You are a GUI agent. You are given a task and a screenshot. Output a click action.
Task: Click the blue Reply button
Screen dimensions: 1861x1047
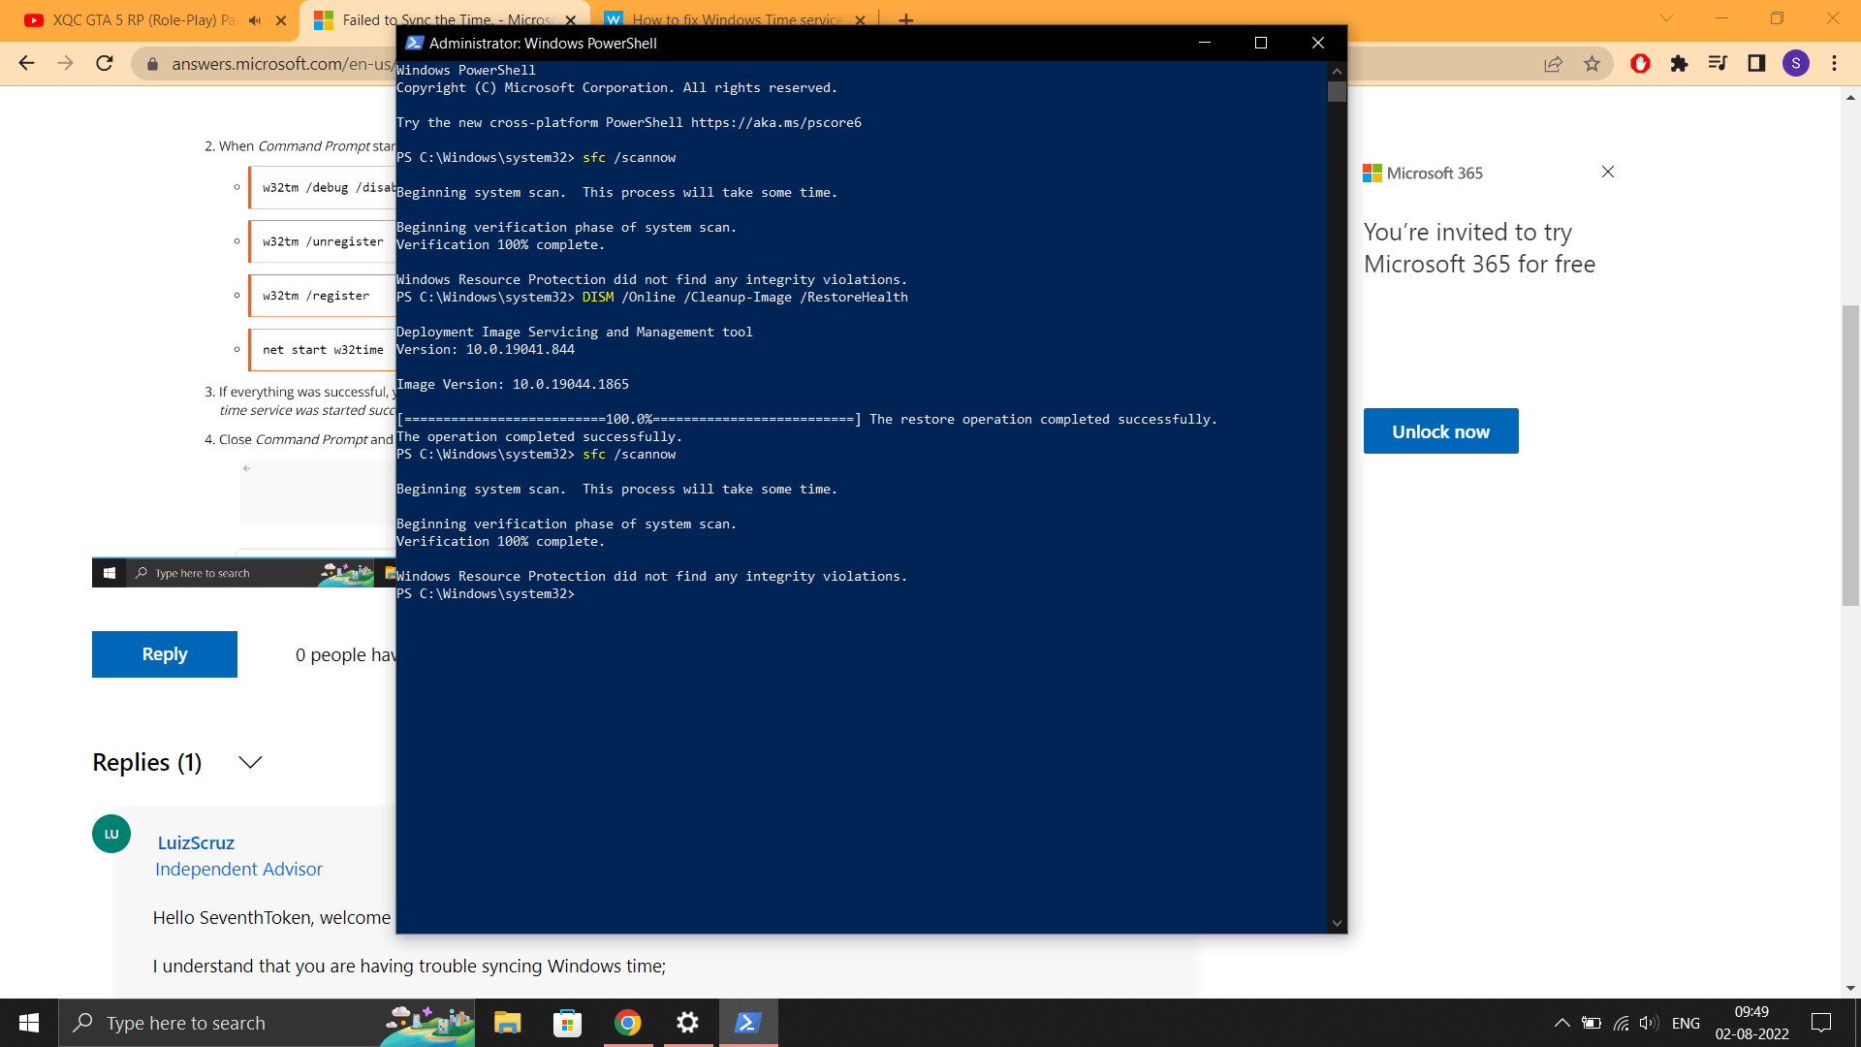coord(165,654)
